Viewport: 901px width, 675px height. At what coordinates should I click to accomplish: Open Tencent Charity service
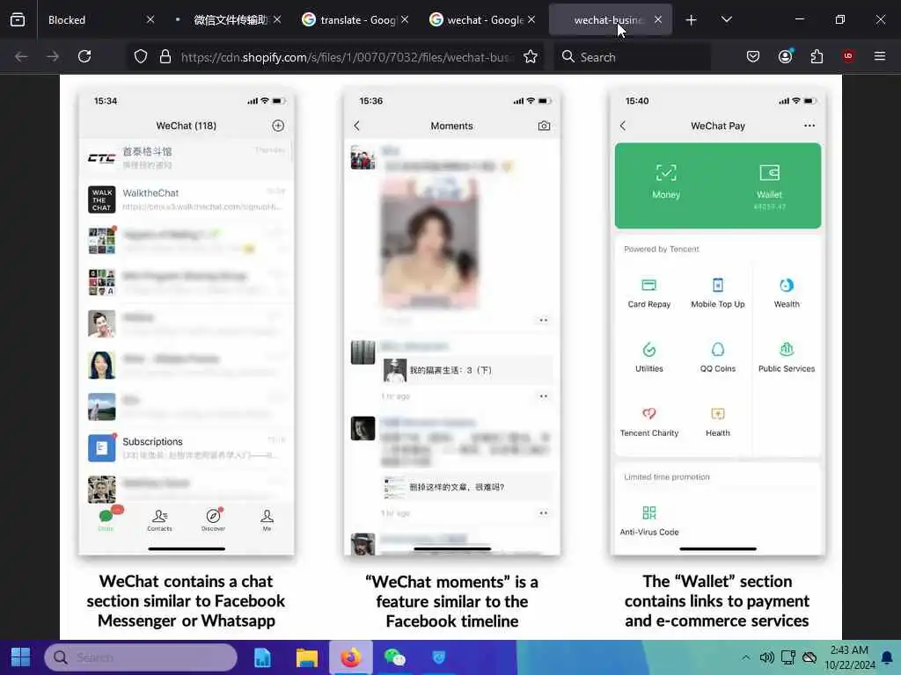[649, 422]
